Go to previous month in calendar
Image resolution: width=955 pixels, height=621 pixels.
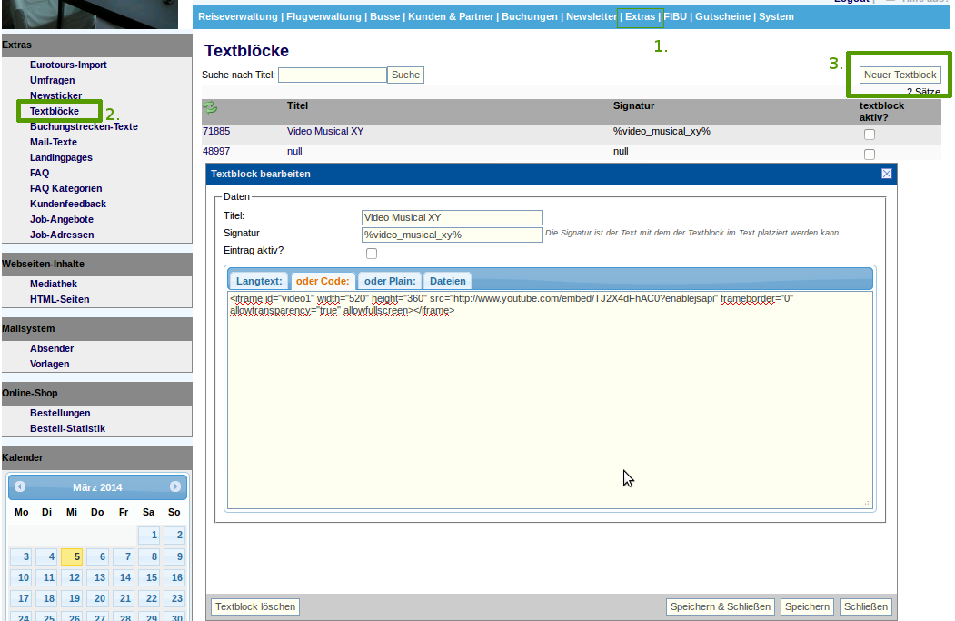[20, 487]
